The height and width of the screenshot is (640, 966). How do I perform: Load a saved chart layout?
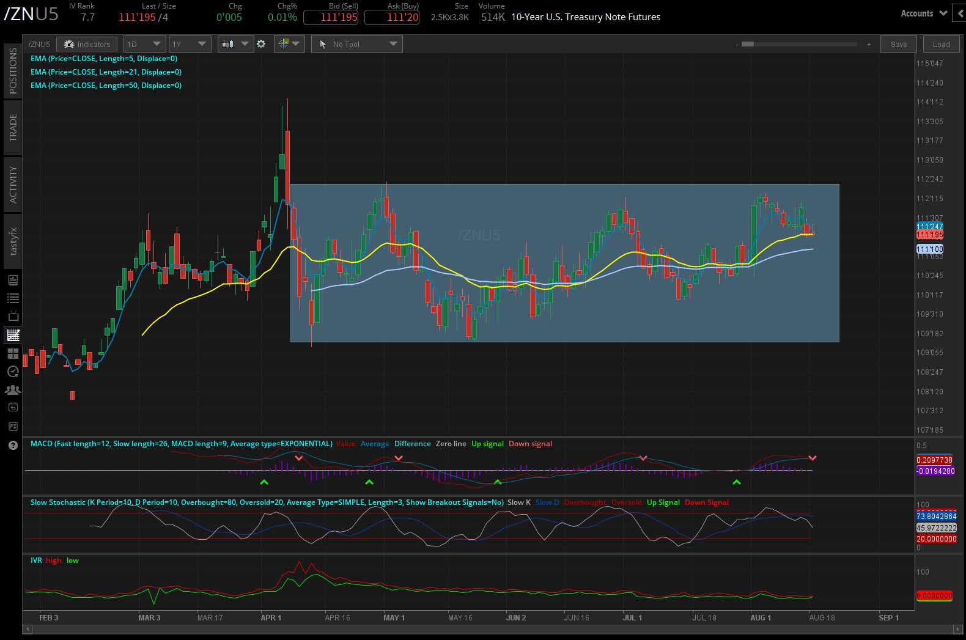[x=942, y=44]
